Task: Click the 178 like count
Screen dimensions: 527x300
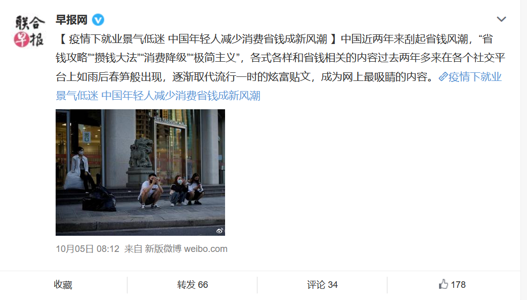Action: 458,285
